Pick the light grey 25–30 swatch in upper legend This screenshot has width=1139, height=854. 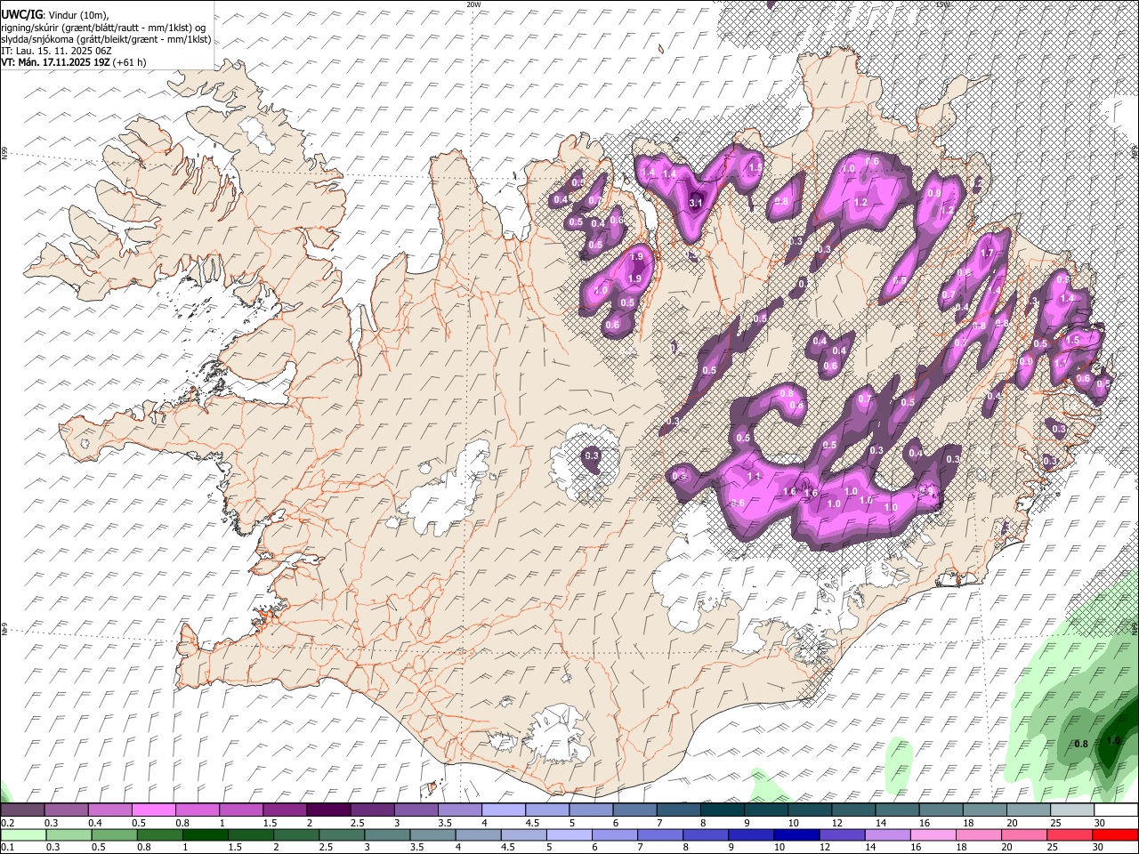(x=1071, y=810)
